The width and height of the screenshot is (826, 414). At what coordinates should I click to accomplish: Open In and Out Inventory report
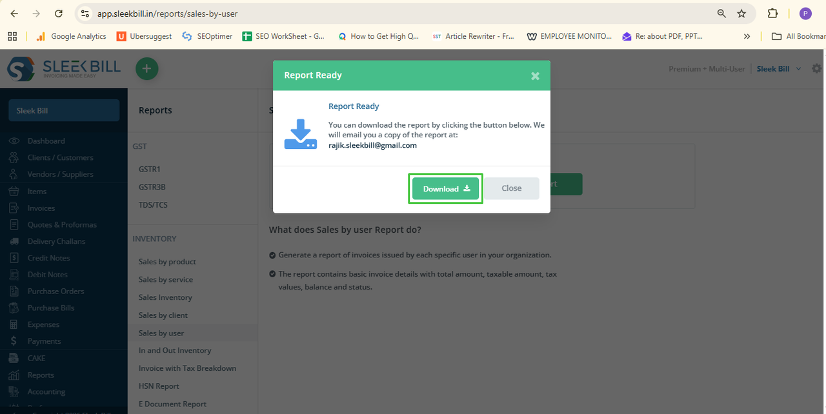(x=175, y=350)
